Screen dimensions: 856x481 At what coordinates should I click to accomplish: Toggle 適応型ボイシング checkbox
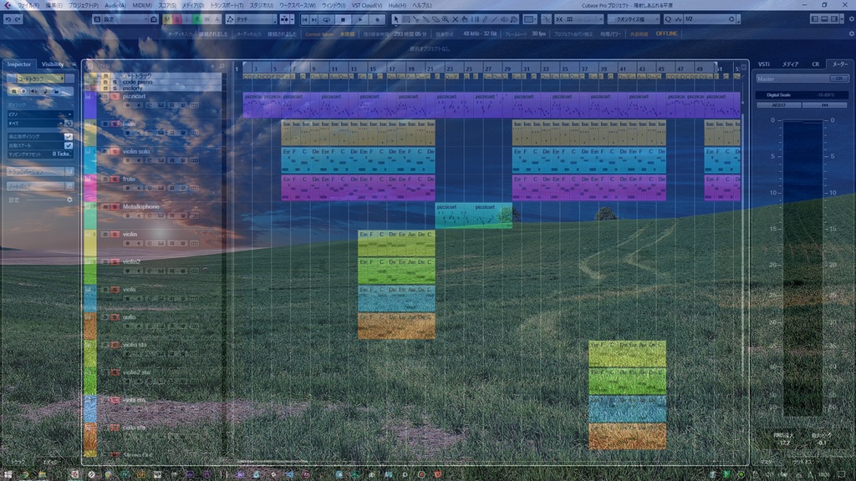point(69,136)
